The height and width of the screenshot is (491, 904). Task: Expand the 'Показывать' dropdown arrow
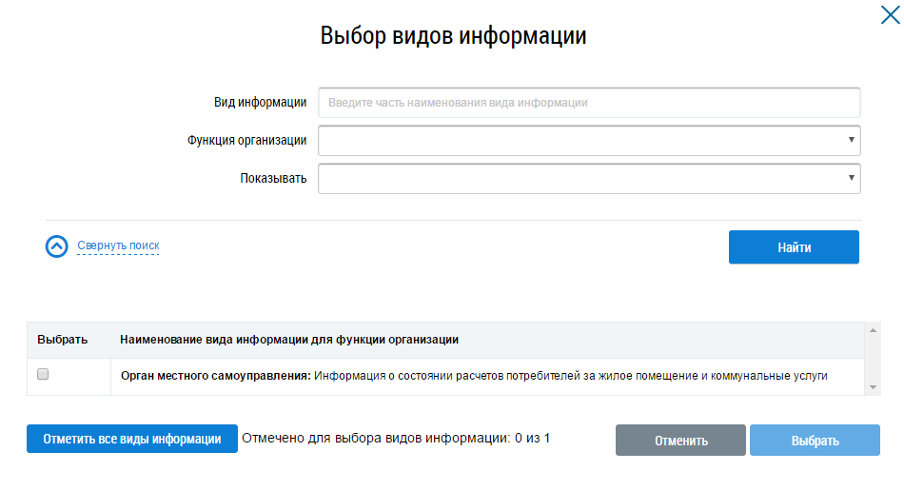(x=851, y=178)
